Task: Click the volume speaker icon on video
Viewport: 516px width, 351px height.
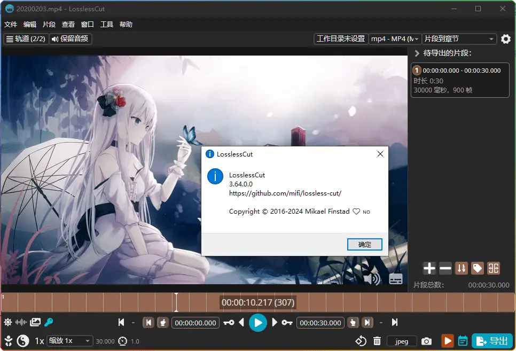Action: [x=372, y=279]
